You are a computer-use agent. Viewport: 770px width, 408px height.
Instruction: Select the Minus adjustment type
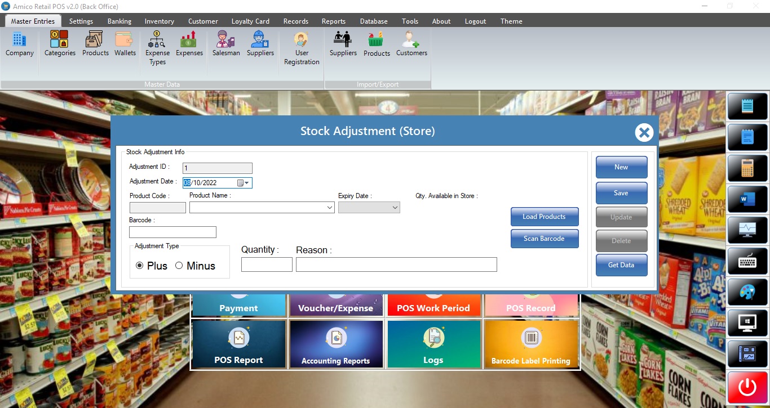click(179, 266)
